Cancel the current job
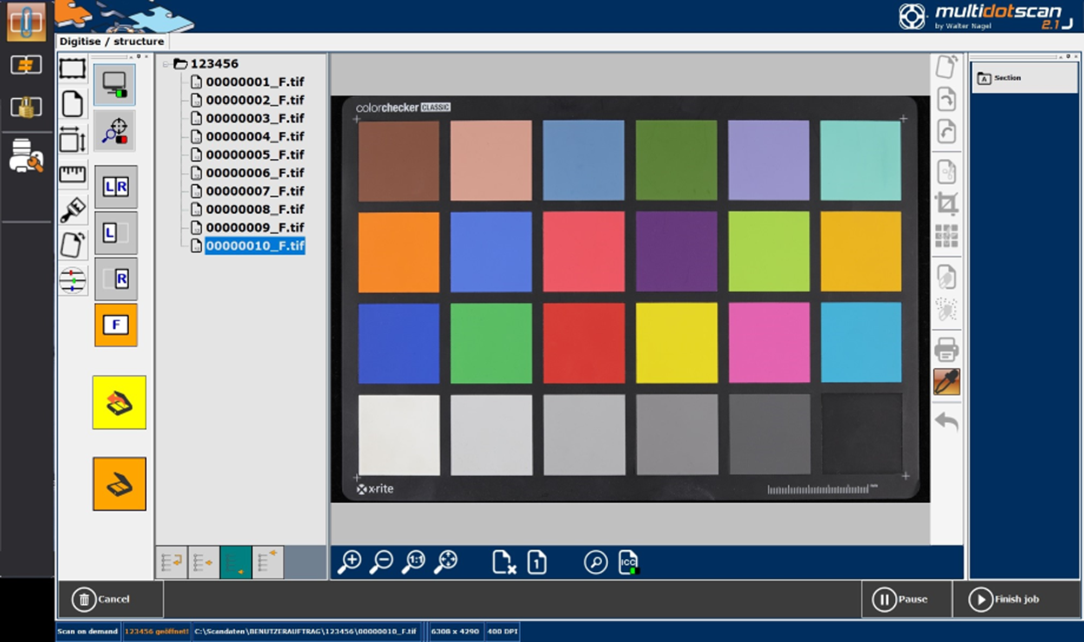 point(111,599)
